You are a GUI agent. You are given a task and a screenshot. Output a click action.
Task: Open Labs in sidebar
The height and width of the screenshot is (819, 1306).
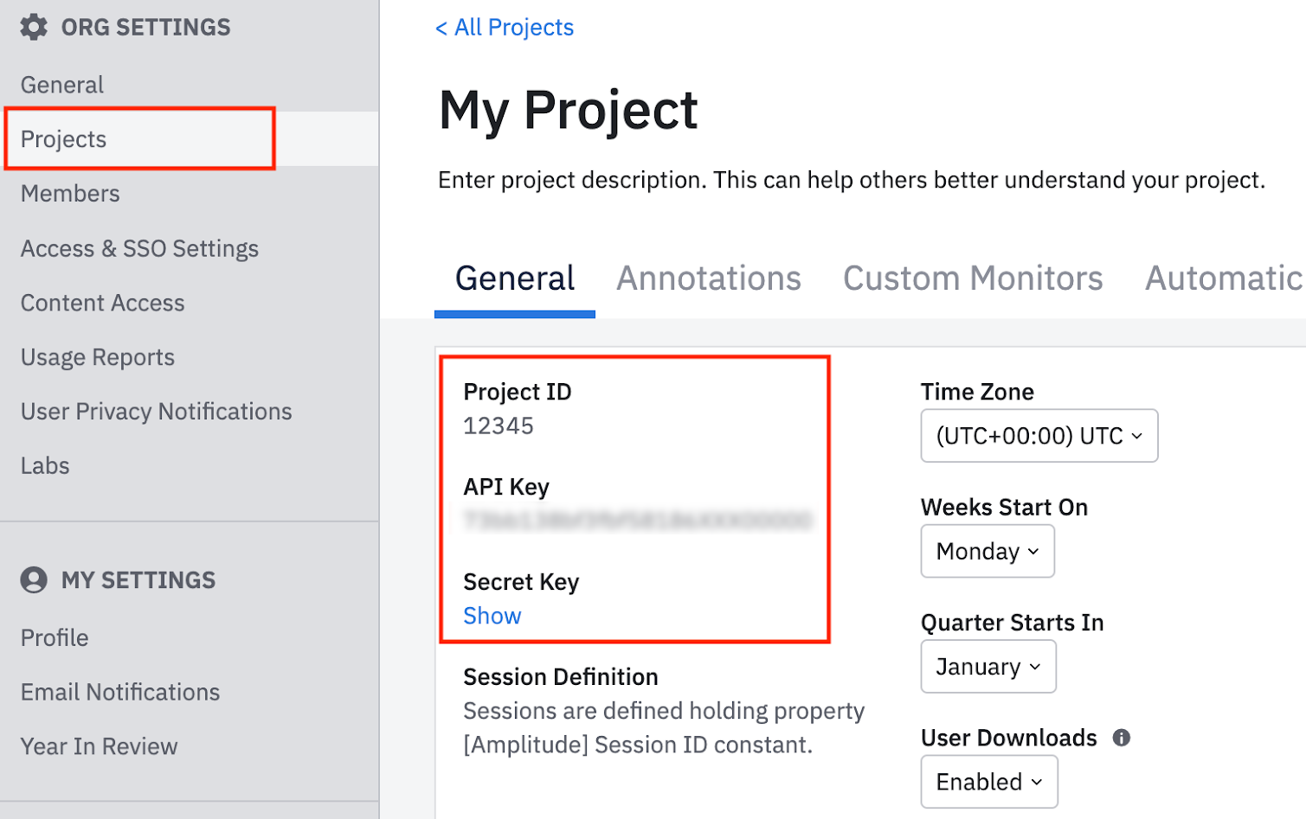[45, 466]
